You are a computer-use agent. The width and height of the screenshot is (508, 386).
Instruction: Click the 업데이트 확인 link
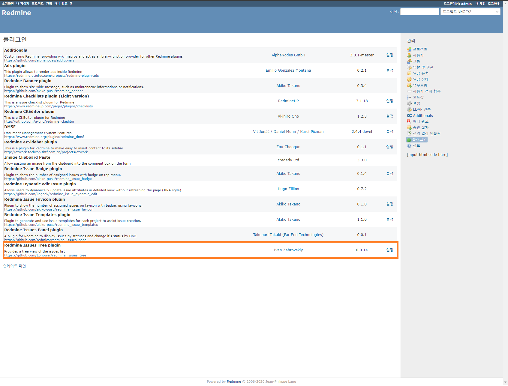click(14, 266)
